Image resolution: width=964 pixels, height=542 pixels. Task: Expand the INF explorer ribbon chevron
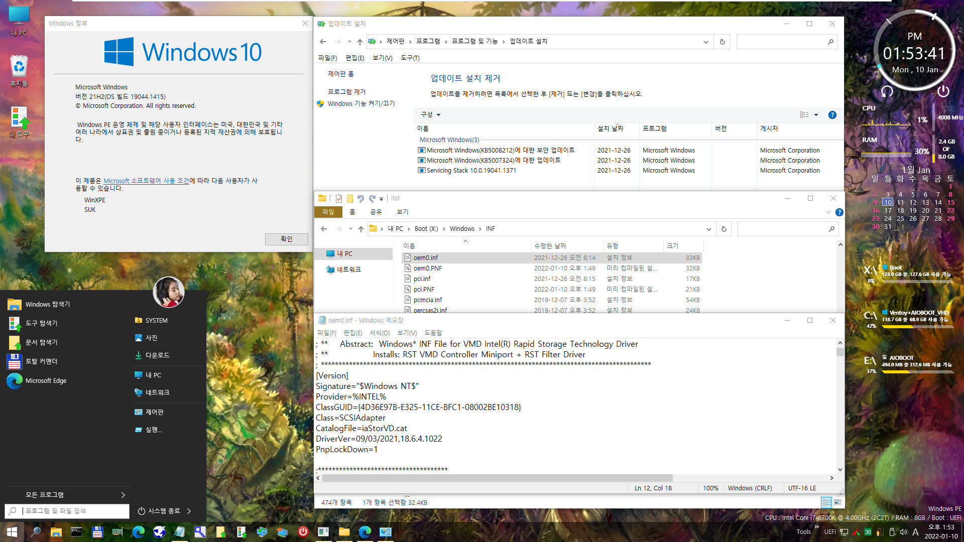(828, 212)
